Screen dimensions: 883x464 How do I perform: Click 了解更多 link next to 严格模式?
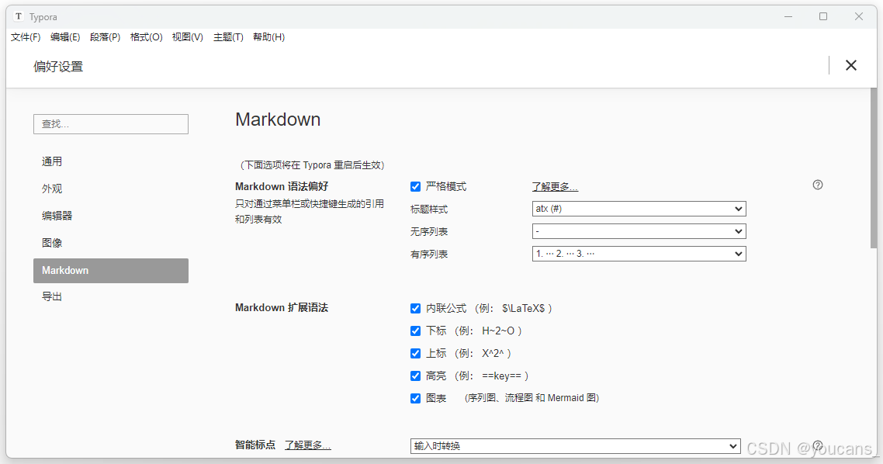click(556, 186)
